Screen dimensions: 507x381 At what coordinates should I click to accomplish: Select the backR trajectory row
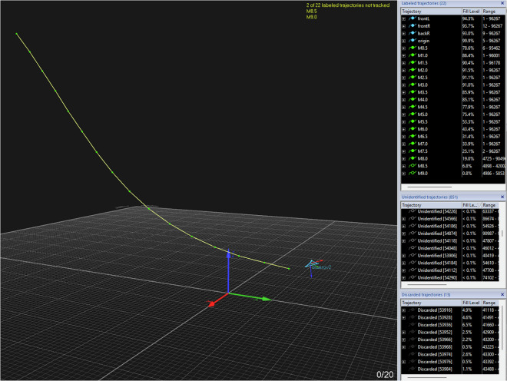coord(452,34)
